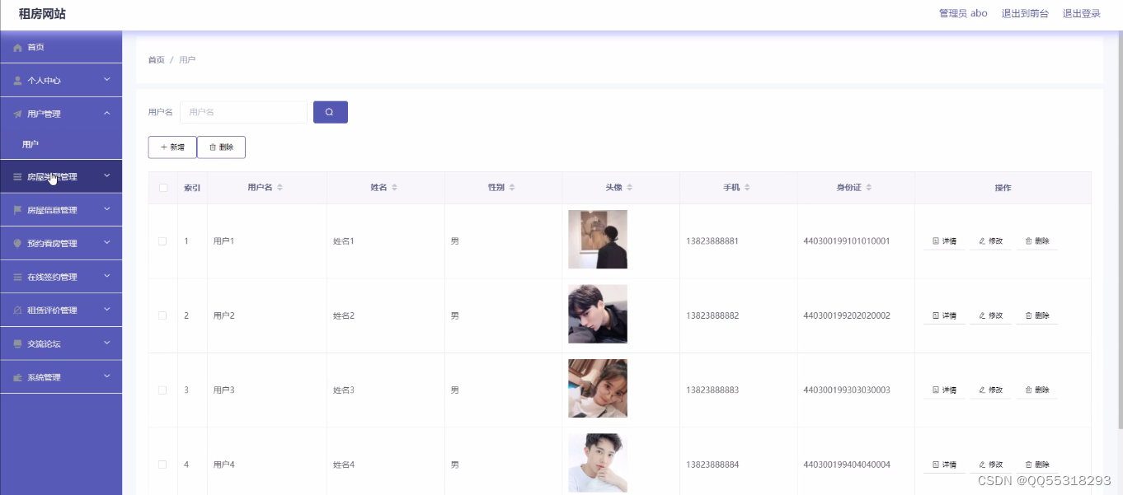Check the checkbox for row 用户2

[x=162, y=315]
